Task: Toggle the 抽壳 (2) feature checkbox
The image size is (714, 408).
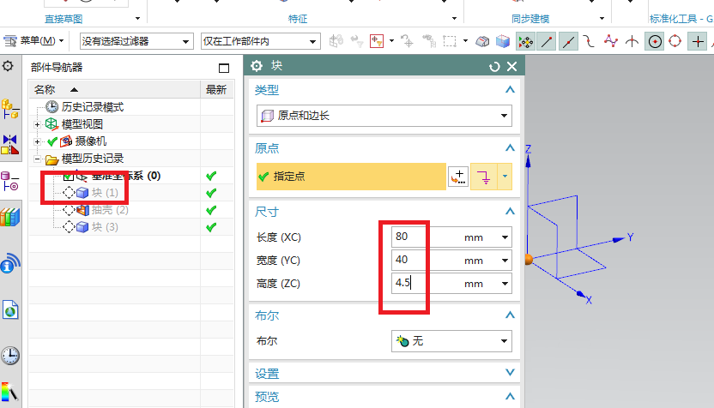Action: tap(69, 210)
